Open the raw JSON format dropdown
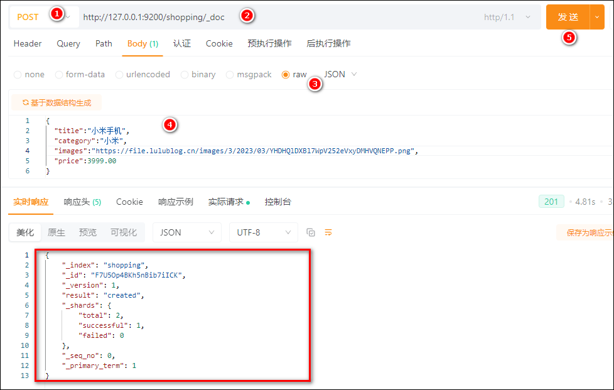The image size is (614, 390). click(x=340, y=74)
